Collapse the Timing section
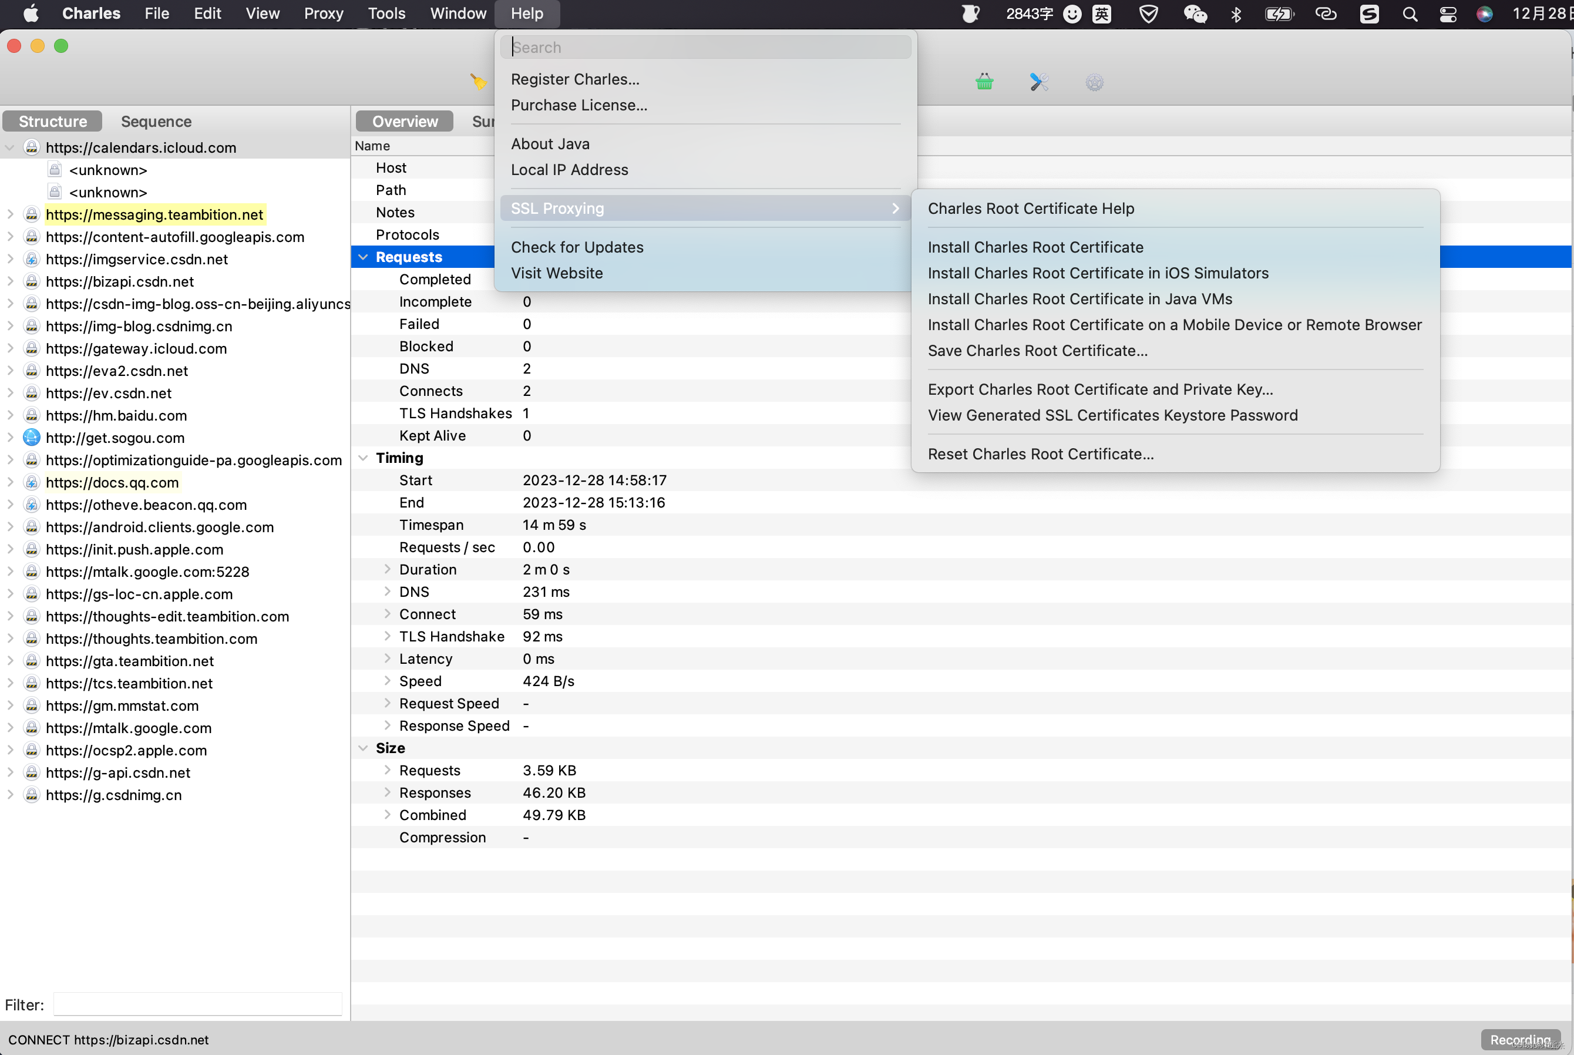 coord(363,458)
